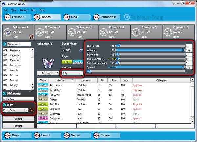Click the Attack EV slider handle

183,50
